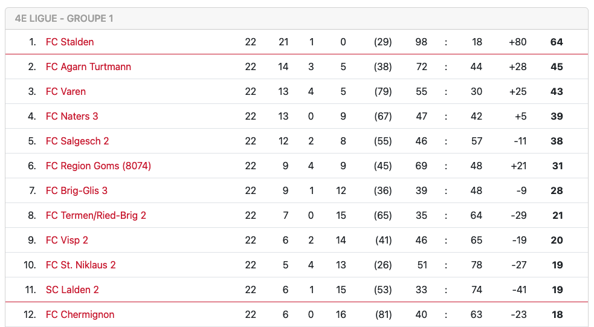The width and height of the screenshot is (594, 327).
Task: Click the +80 goal difference value
Action: [x=518, y=42]
